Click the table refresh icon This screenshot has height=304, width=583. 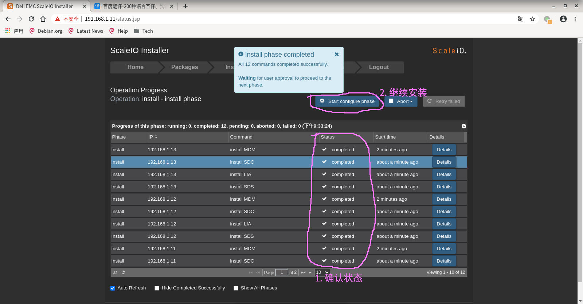coord(124,272)
